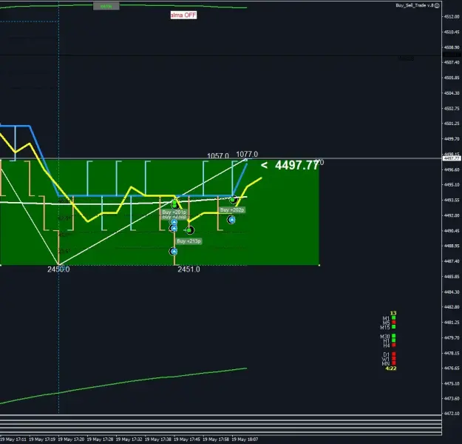This screenshot has width=462, height=444.
Task: Click the '1077.0' label above the green zone
Action: tap(247, 155)
